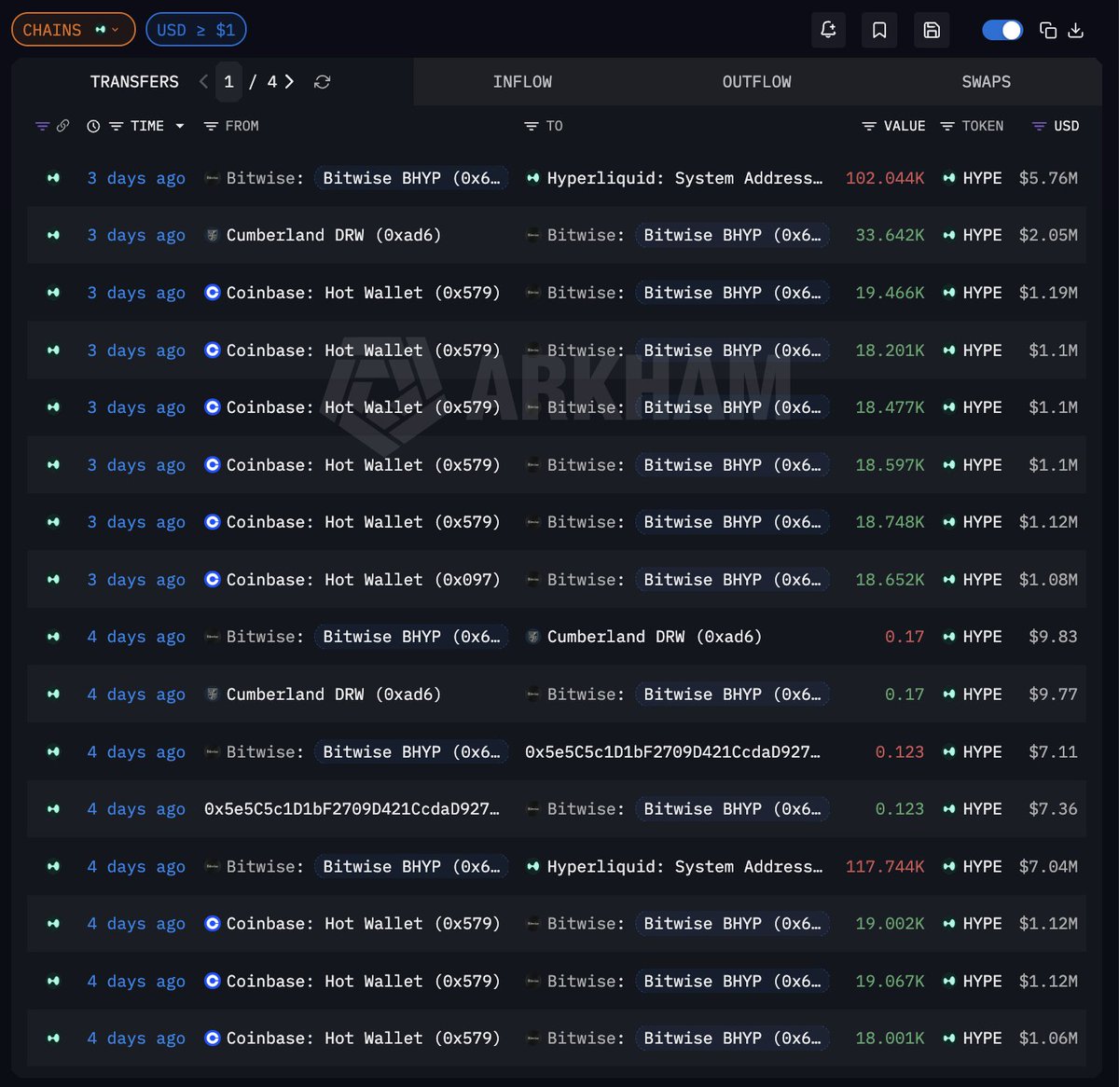1119x1087 pixels.
Task: Click the 0x5e5C5c1D1bF2709D421CcdaD927 sender address
Action: point(352,809)
